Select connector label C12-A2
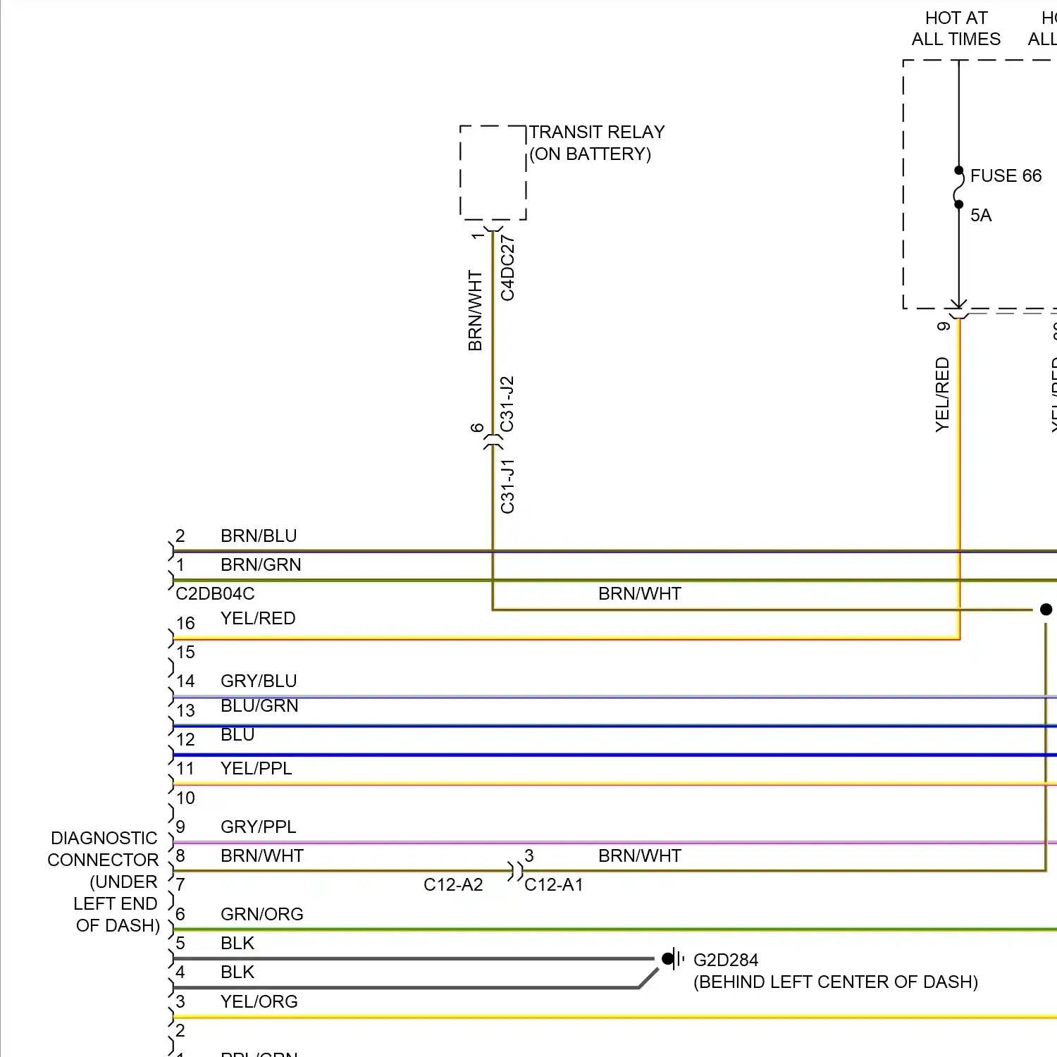Screen dimensions: 1057x1057 [x=453, y=885]
